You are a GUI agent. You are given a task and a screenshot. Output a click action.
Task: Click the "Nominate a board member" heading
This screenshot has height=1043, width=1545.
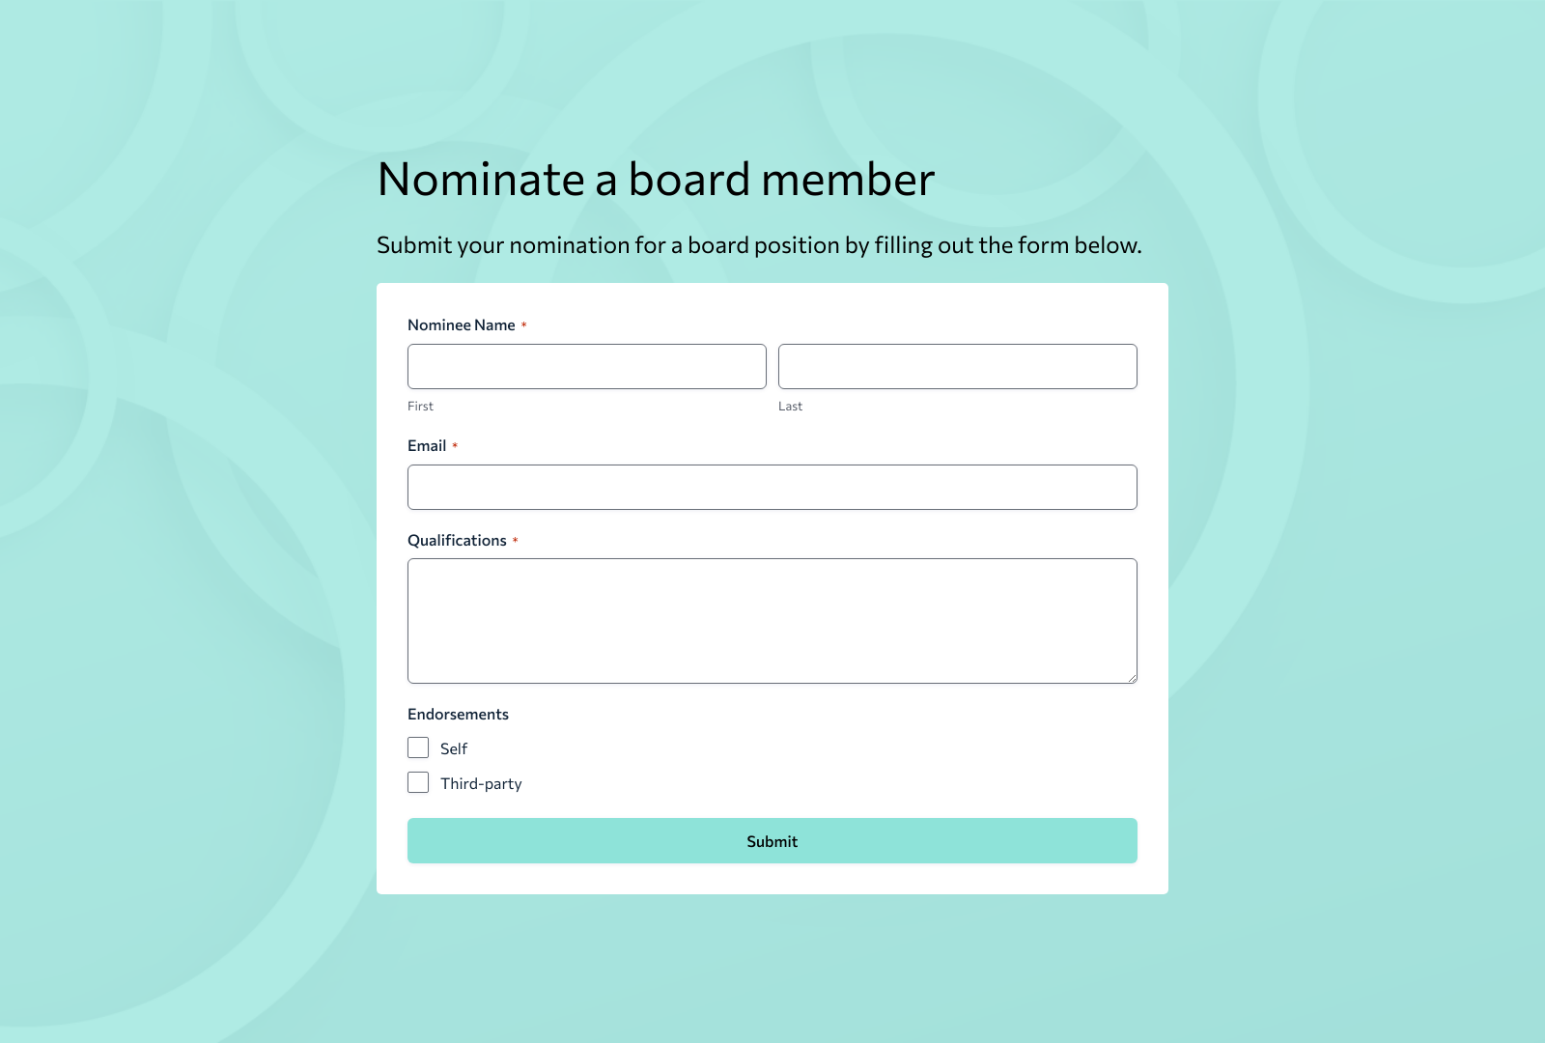[656, 180]
